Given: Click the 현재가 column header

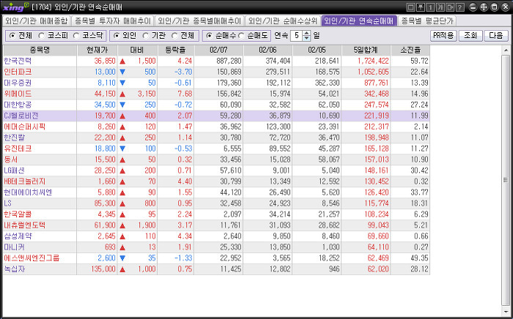Looking at the screenshot, I should point(97,50).
